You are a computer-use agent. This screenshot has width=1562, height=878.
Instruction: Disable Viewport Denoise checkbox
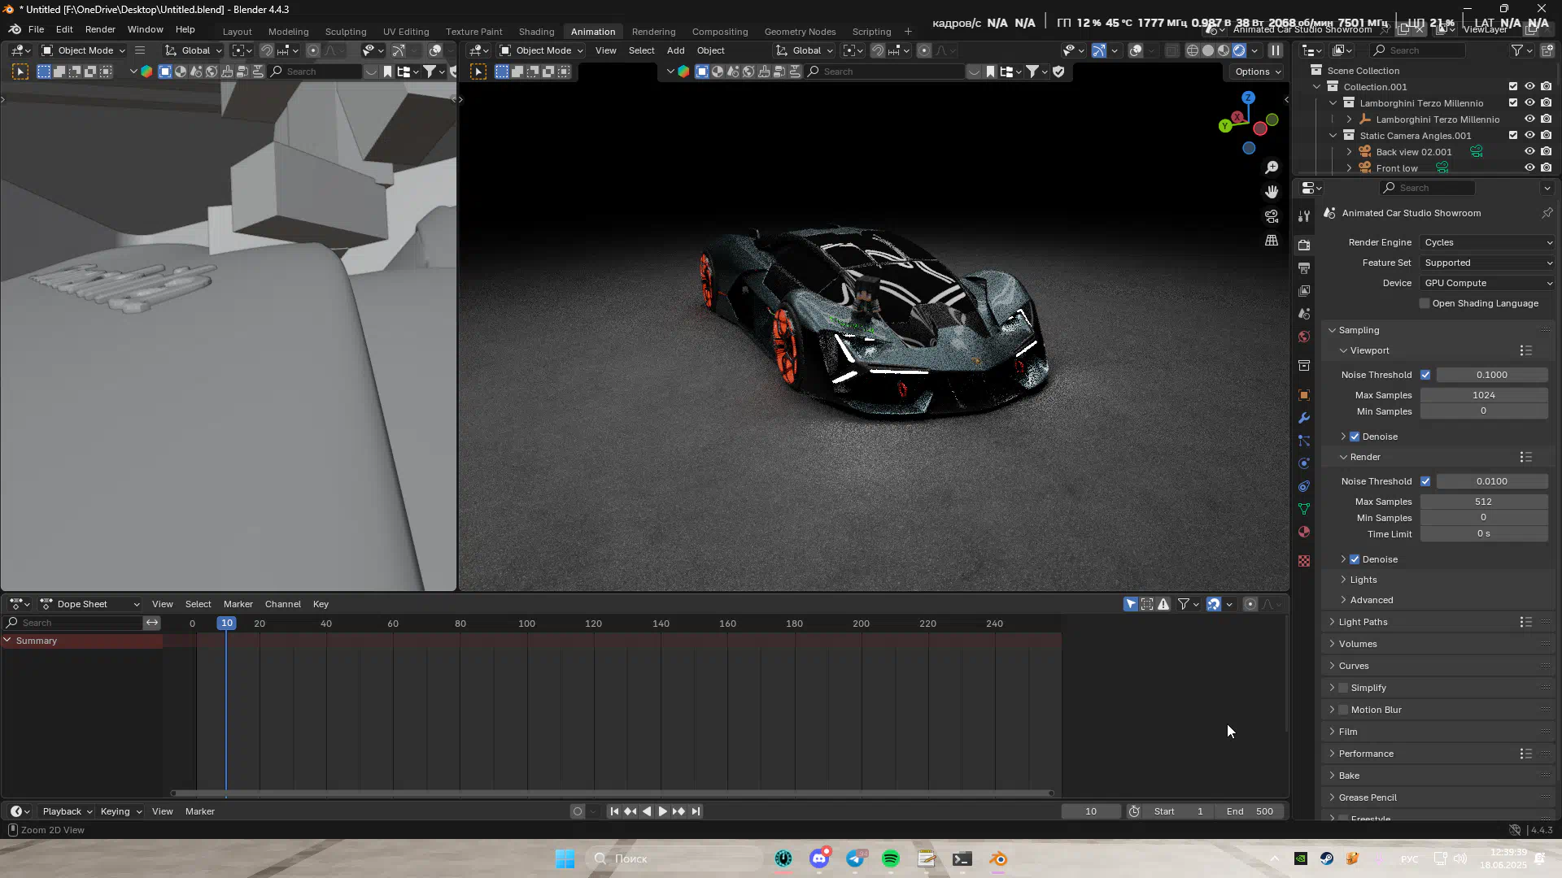pyautogui.click(x=1355, y=437)
